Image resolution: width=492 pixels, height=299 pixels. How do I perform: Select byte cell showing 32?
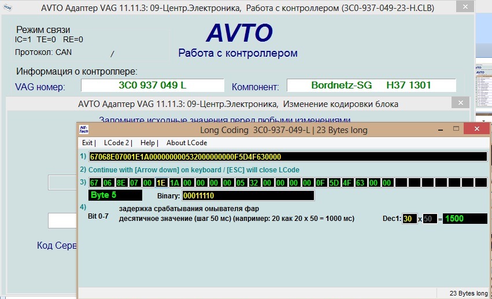point(254,183)
